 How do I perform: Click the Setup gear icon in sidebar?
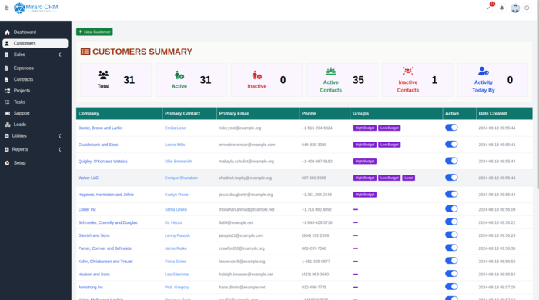point(7,163)
